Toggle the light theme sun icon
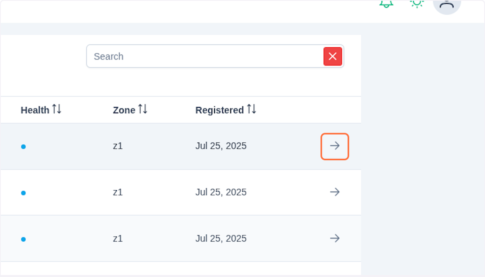Screen dimensions: 485x277 (x=416, y=3)
